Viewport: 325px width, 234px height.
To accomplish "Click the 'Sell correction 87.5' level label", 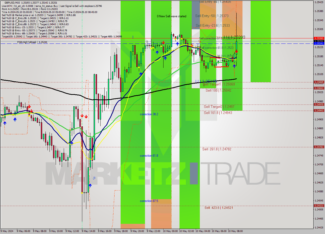I will [x=217, y=38].
